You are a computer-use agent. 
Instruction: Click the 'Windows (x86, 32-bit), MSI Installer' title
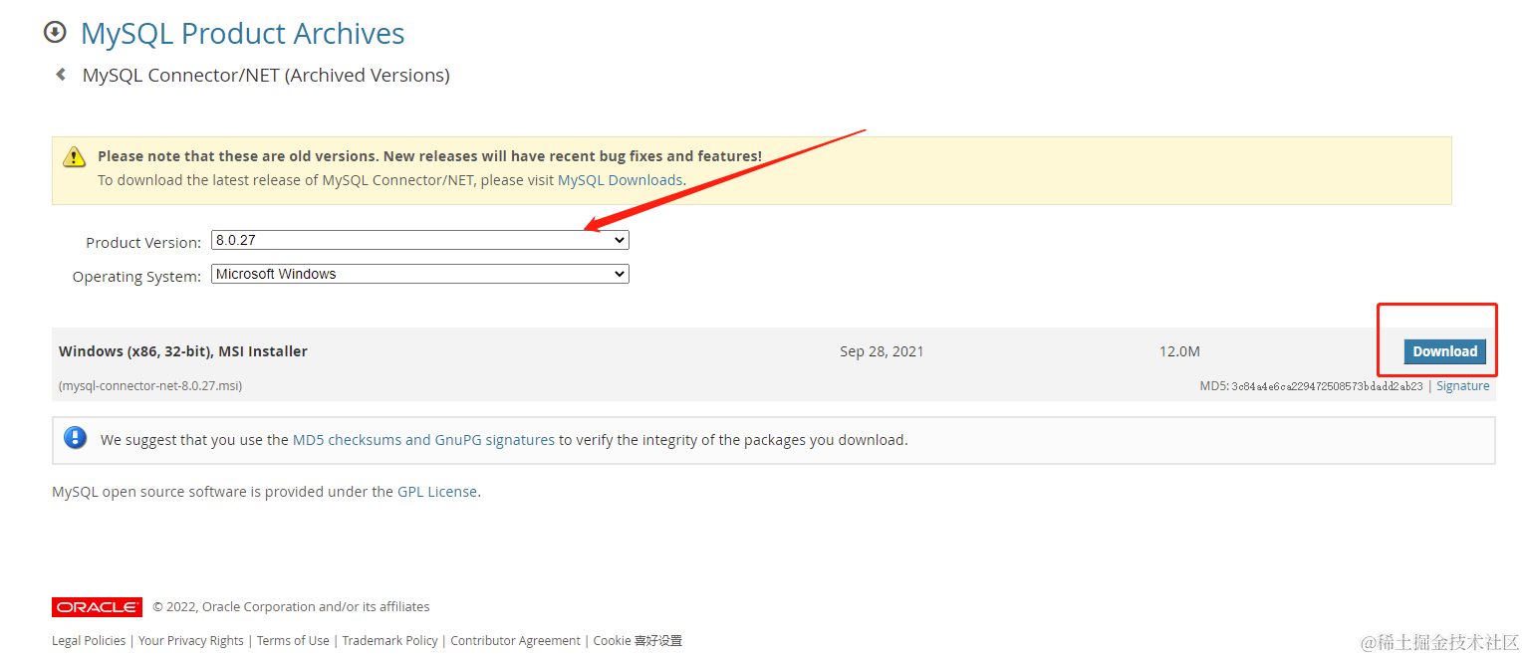point(183,351)
